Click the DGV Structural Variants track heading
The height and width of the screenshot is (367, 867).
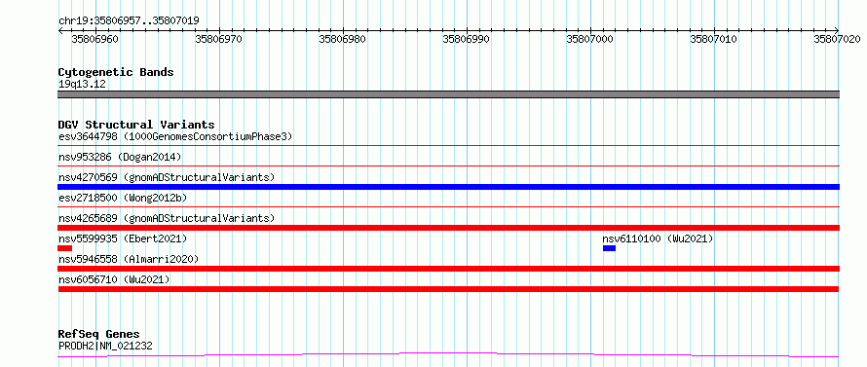[x=136, y=125]
